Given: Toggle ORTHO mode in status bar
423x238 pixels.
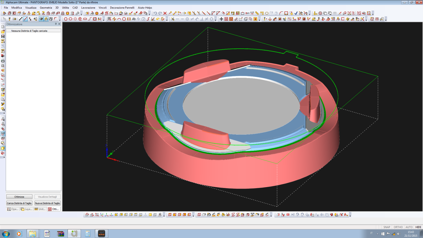Looking at the screenshot, I should point(398,227).
